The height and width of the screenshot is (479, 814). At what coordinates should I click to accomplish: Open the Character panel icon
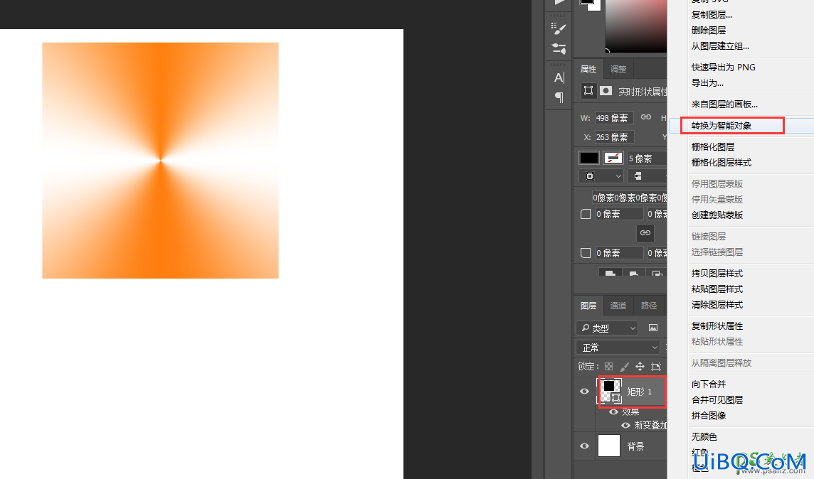click(559, 77)
